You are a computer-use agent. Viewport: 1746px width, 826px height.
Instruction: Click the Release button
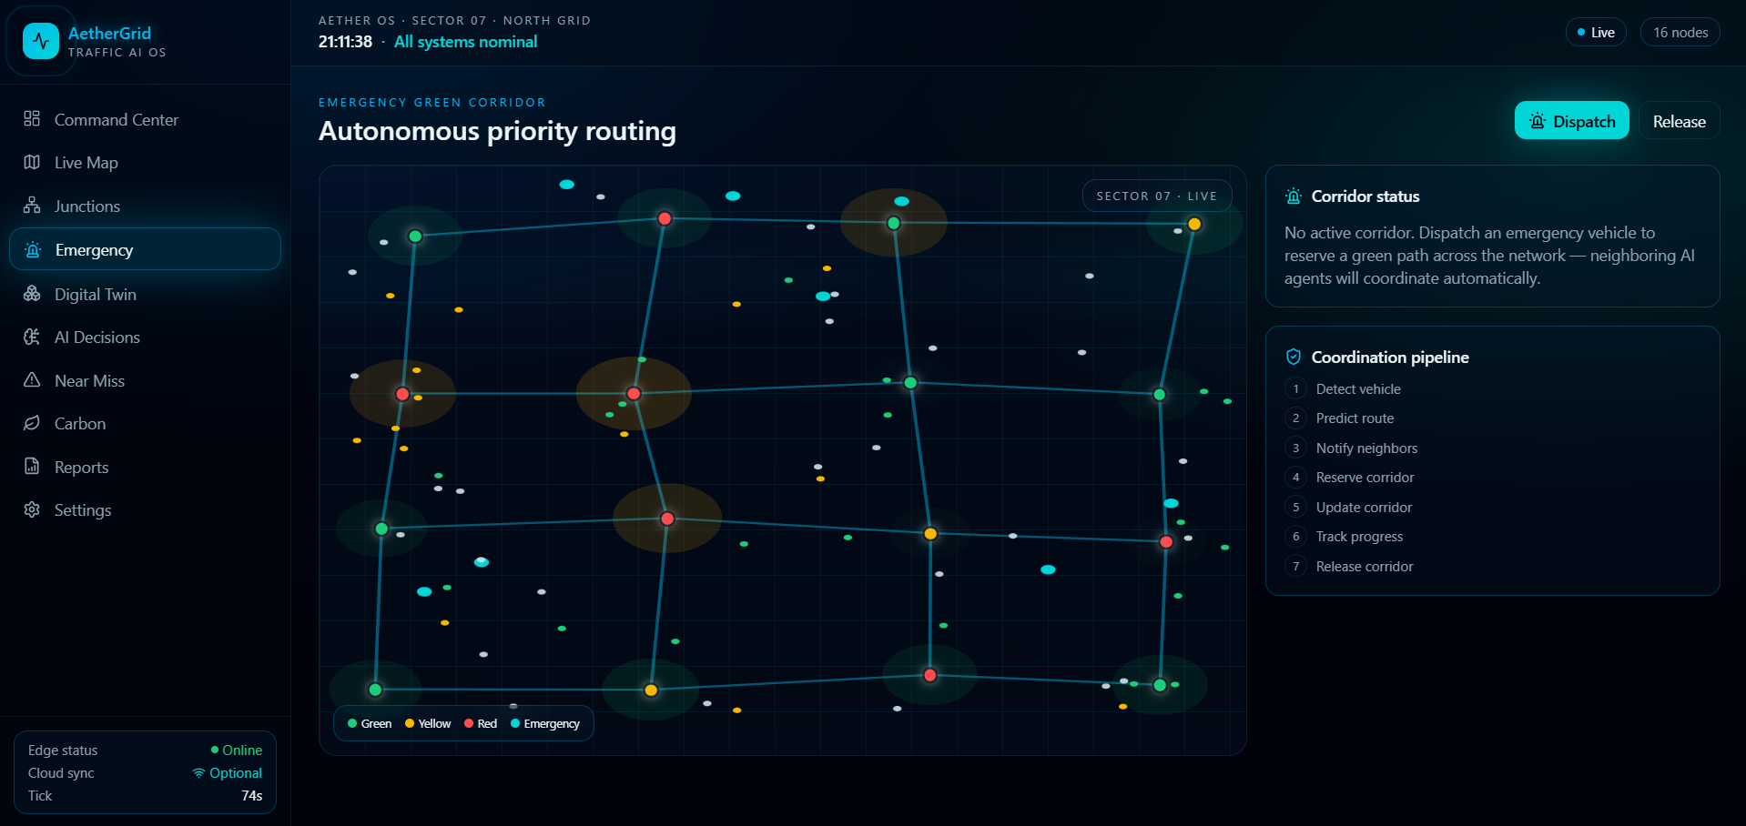(x=1679, y=121)
